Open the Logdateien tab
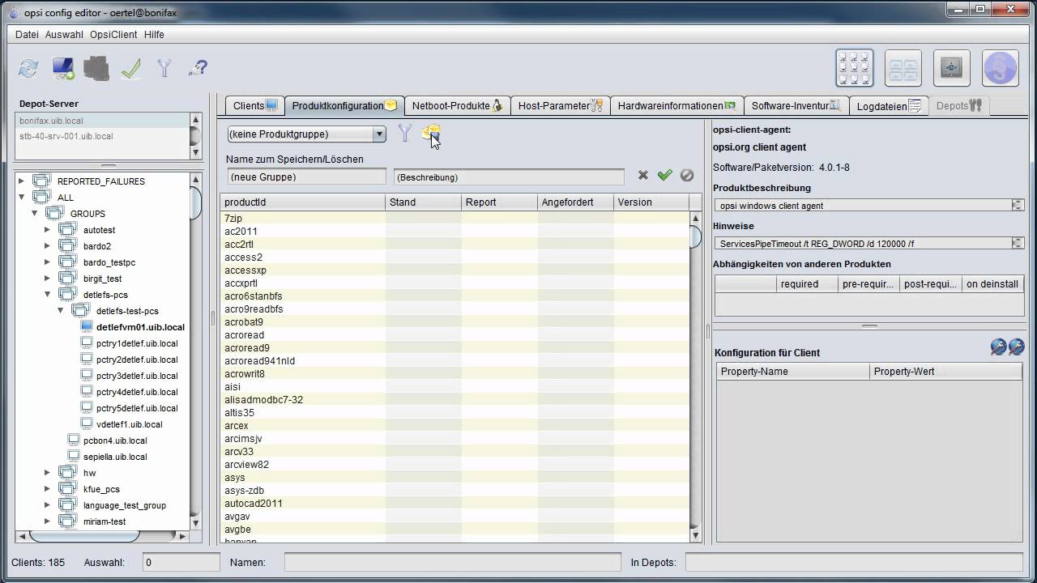 point(889,106)
